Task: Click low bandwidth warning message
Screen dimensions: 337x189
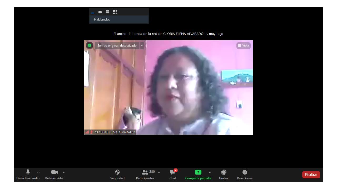Action: point(168,34)
